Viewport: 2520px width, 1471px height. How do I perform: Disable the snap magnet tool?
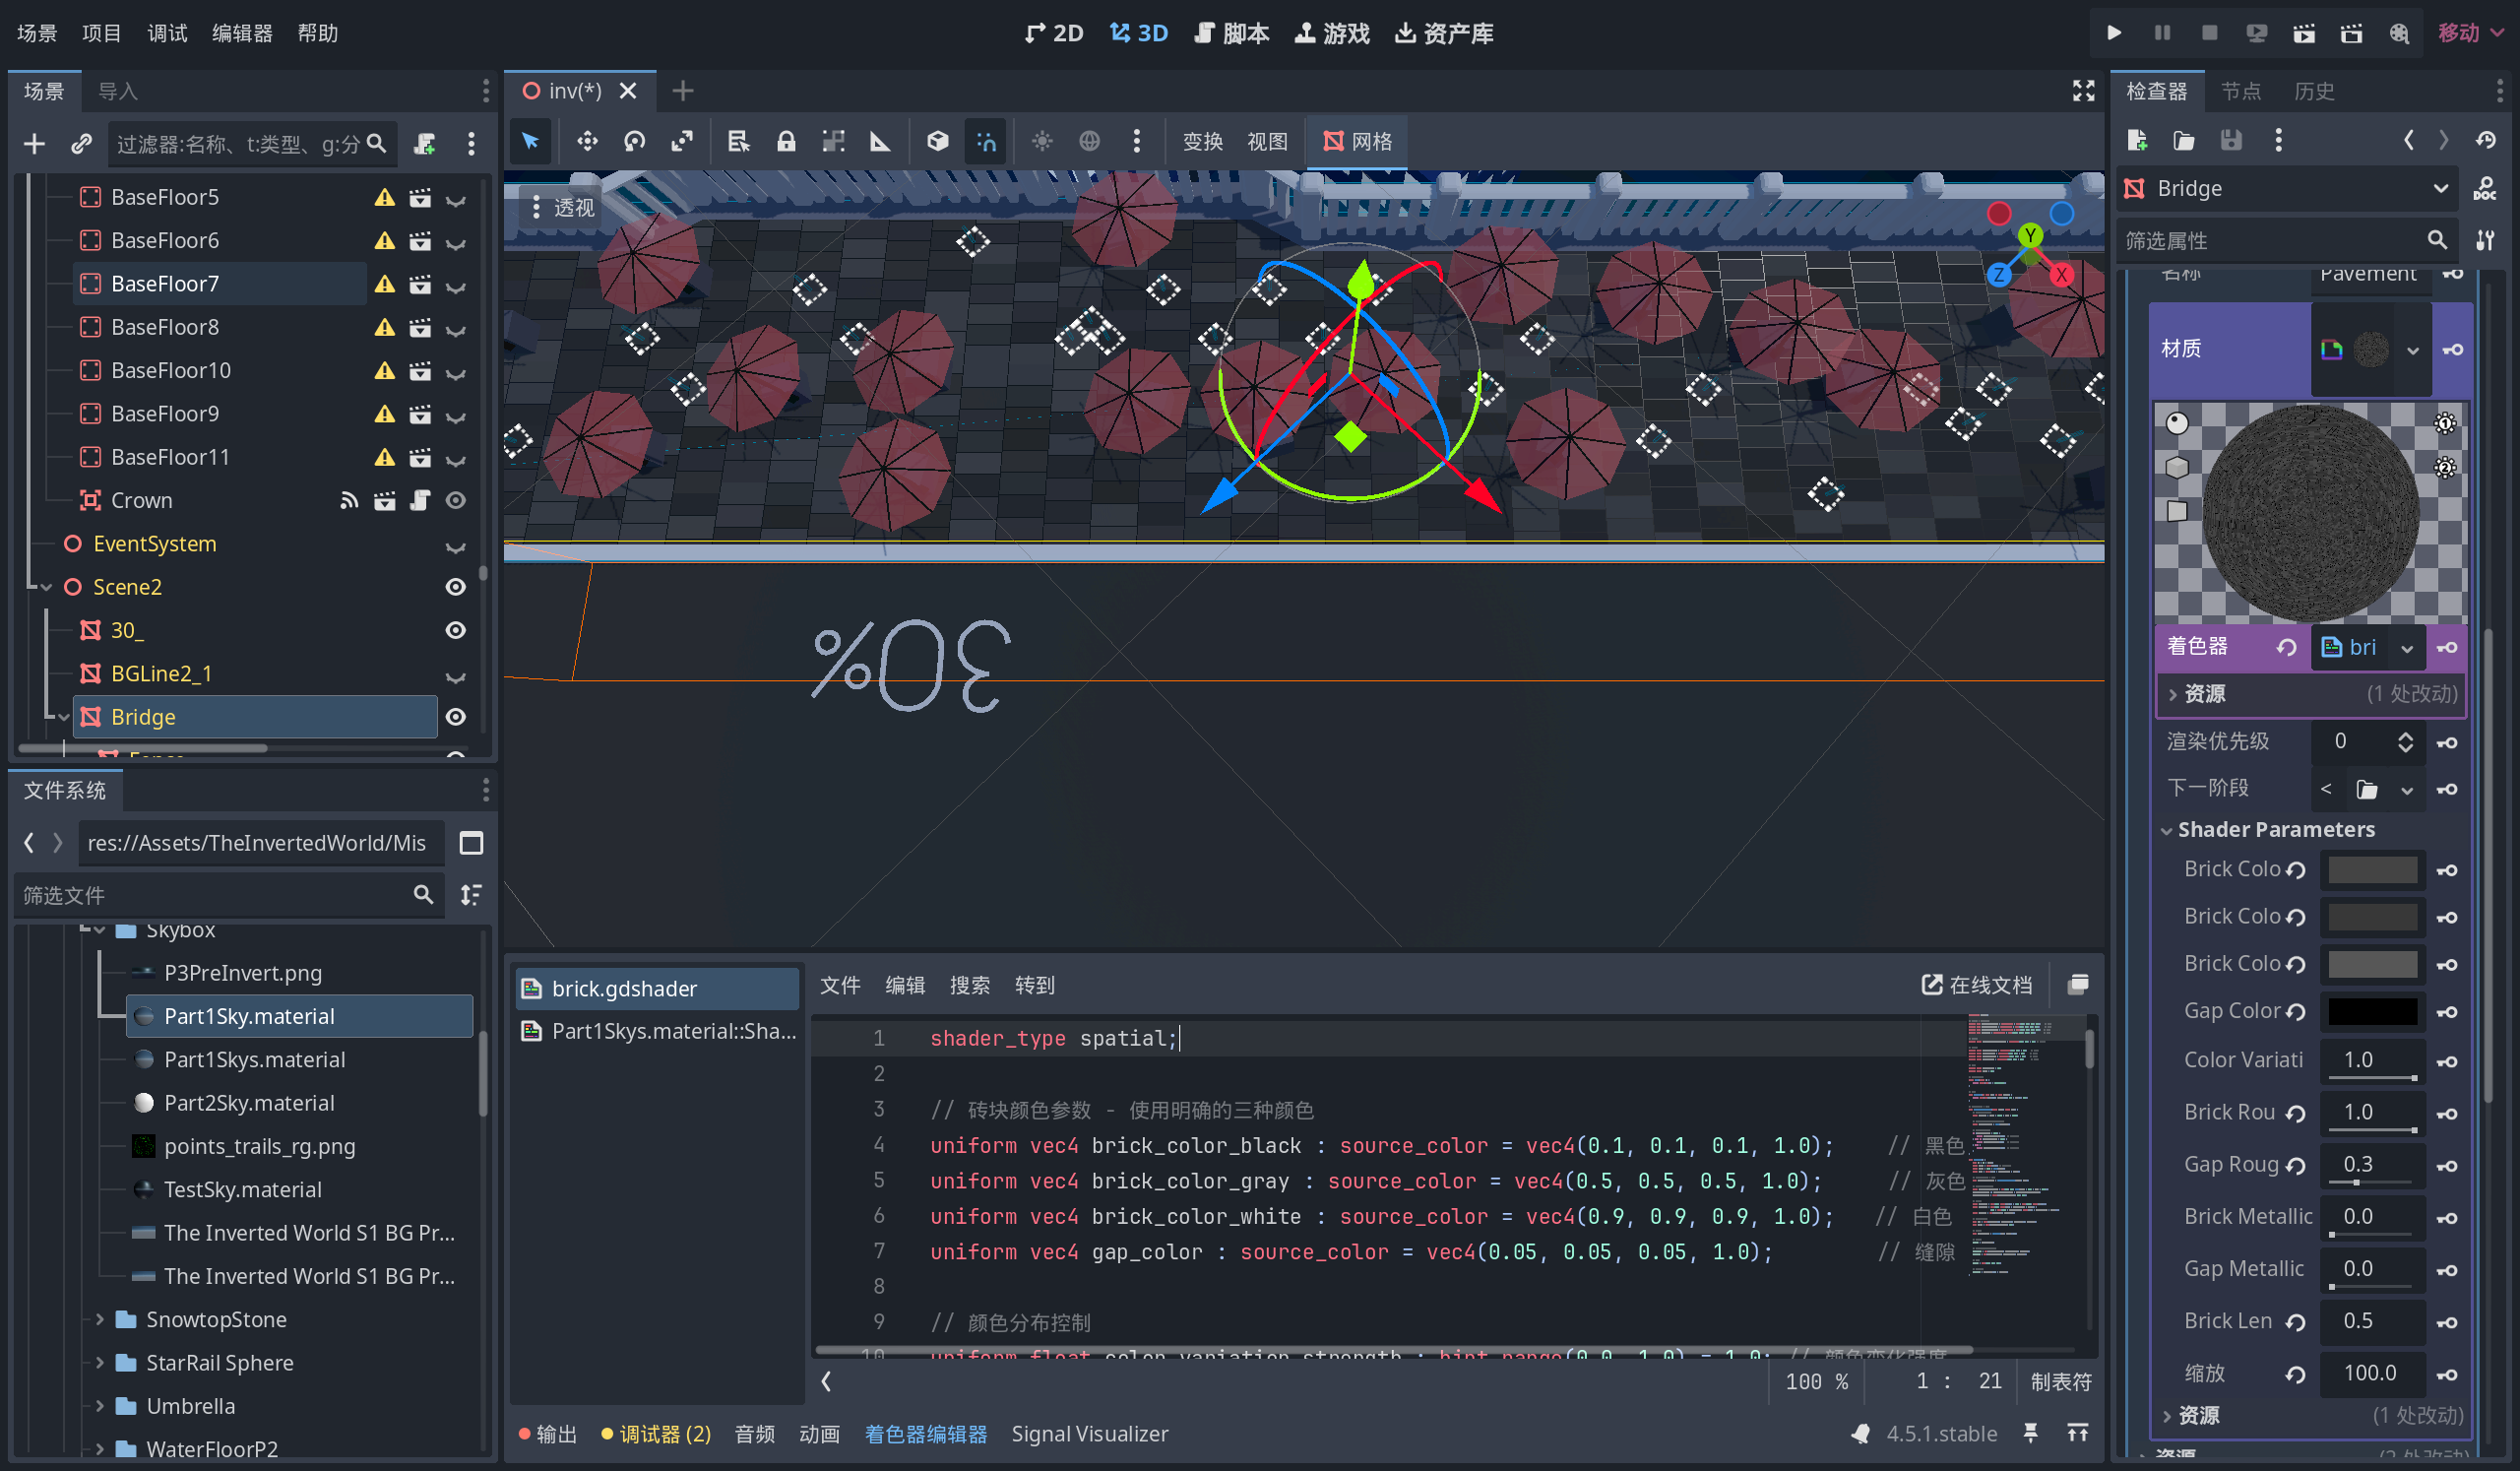coord(986,141)
